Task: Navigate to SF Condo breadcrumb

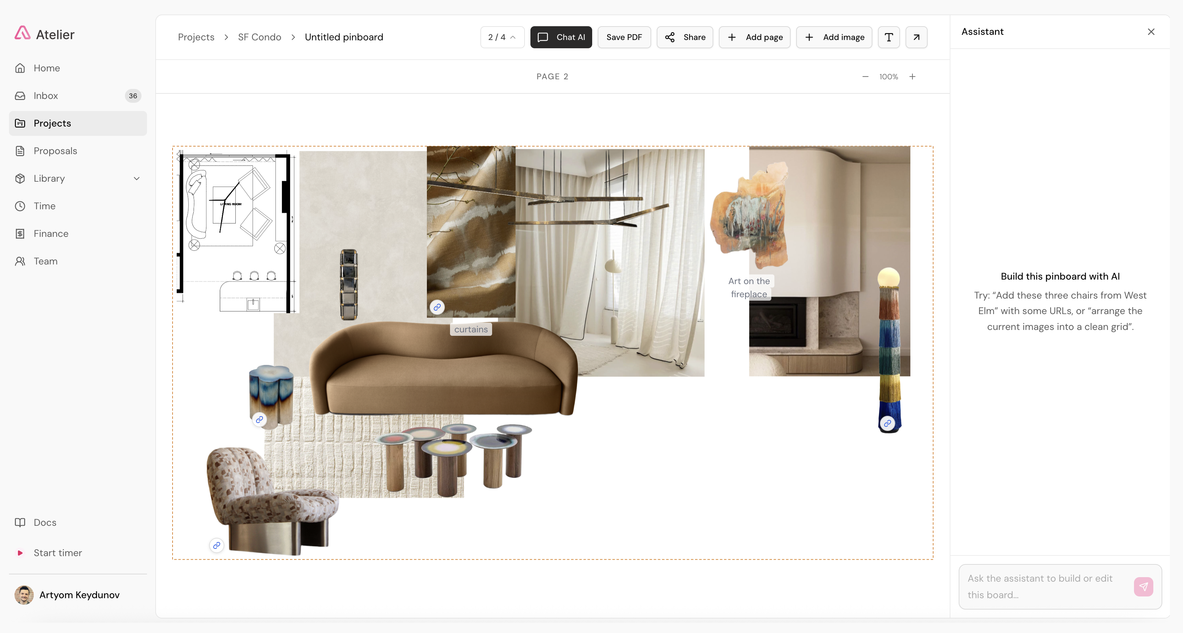Action: [x=260, y=37]
